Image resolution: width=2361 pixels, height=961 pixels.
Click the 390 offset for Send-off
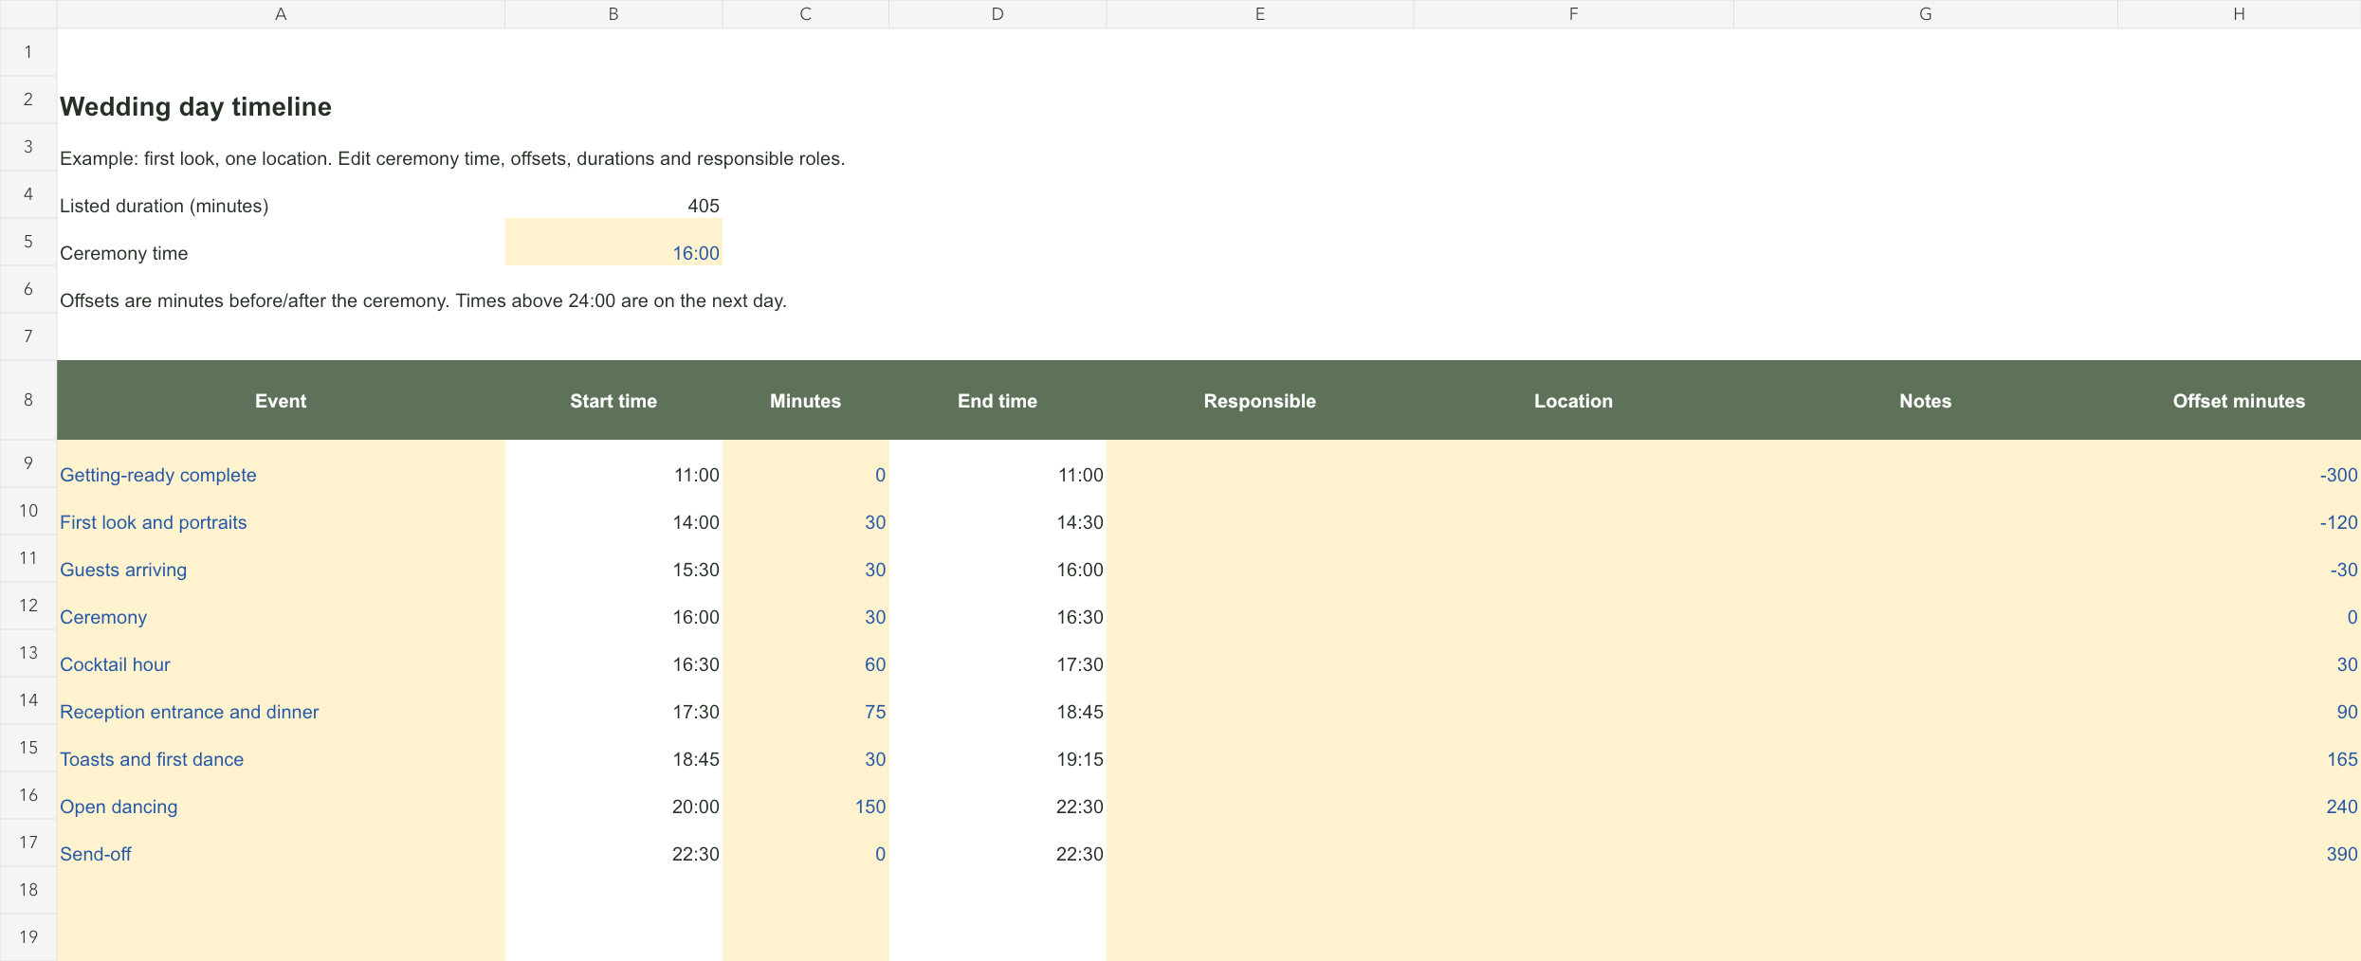(2239, 843)
